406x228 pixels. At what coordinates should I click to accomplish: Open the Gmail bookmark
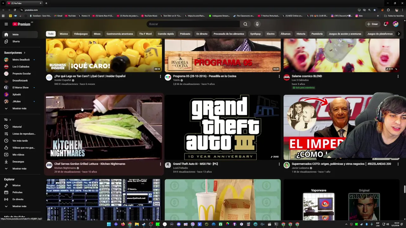coord(58,16)
